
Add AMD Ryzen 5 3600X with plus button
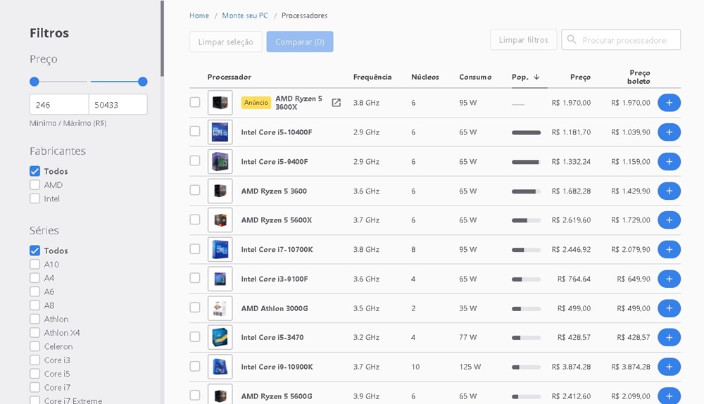669,103
